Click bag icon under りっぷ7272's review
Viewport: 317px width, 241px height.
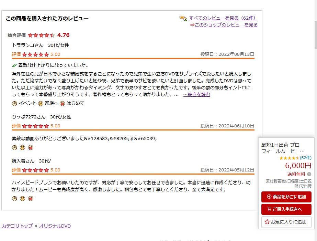coord(31,148)
